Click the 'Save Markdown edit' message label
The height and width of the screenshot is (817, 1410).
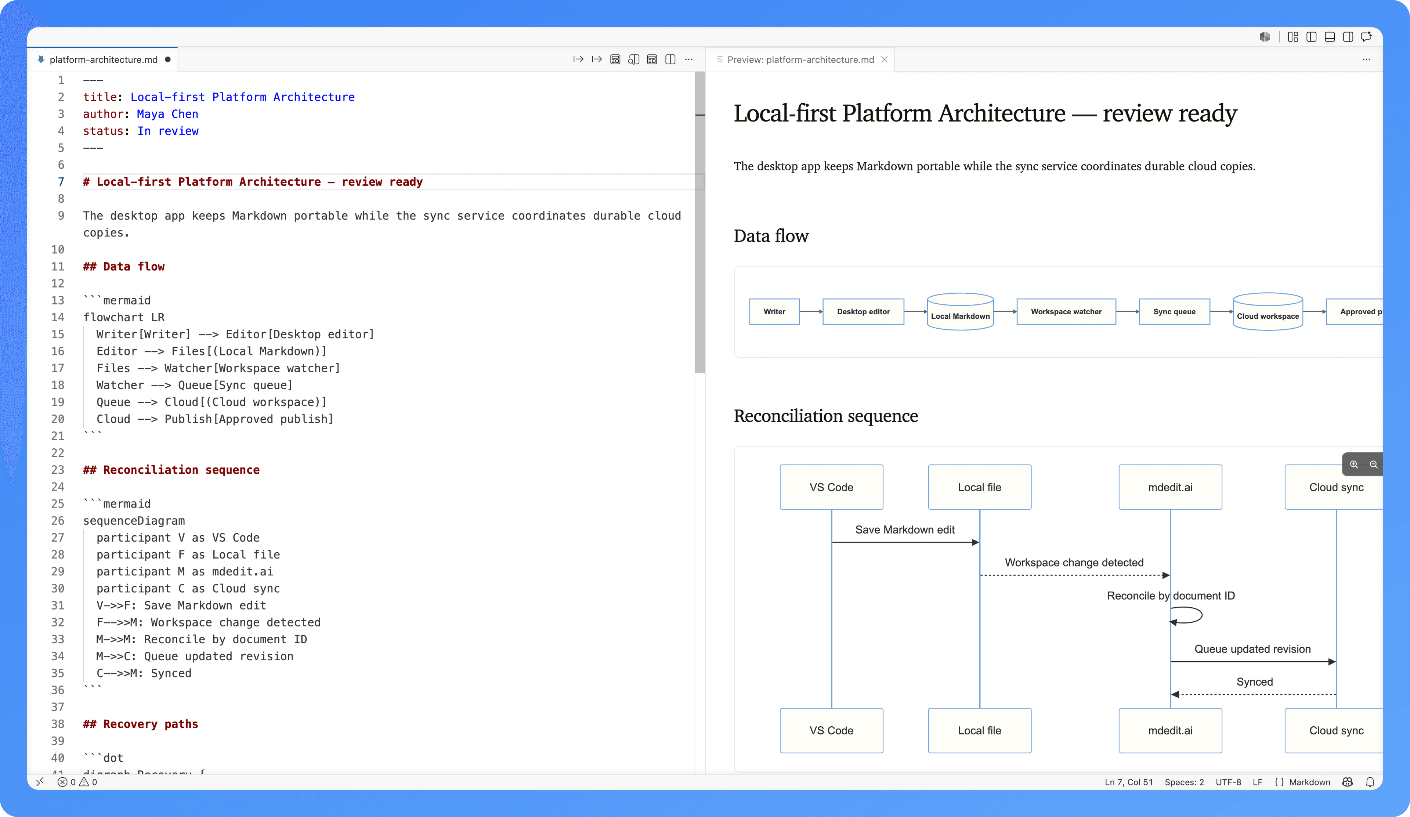(x=905, y=530)
